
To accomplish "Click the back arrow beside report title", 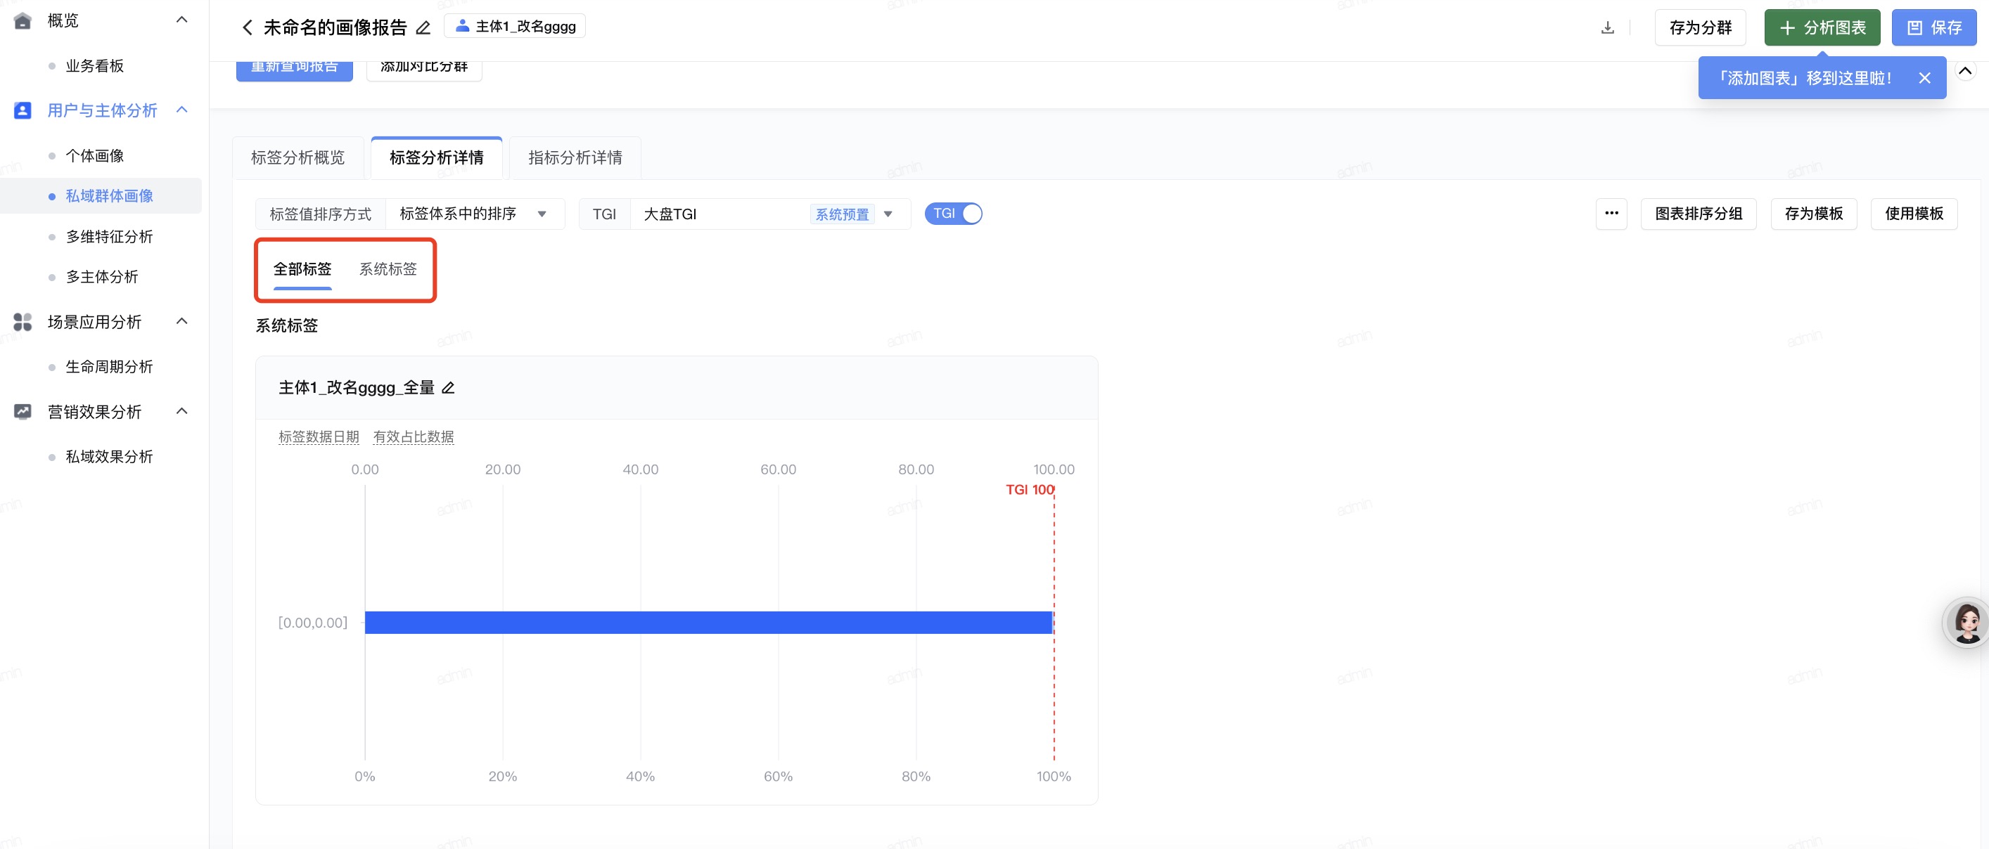I will [x=247, y=28].
